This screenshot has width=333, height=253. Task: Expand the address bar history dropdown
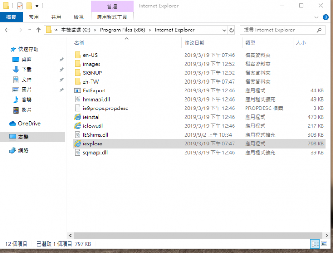click(x=224, y=30)
